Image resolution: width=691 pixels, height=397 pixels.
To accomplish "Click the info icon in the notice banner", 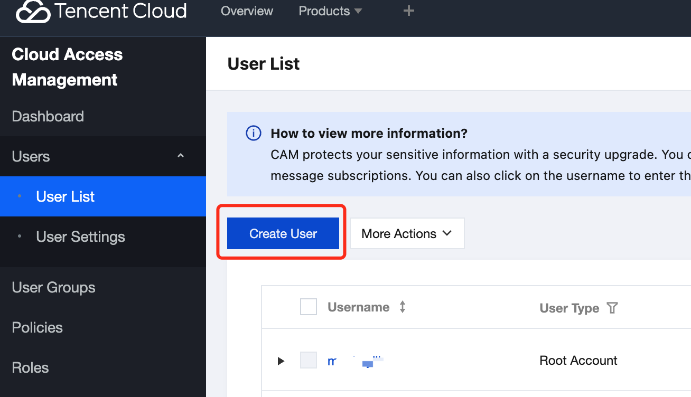I will tap(254, 134).
